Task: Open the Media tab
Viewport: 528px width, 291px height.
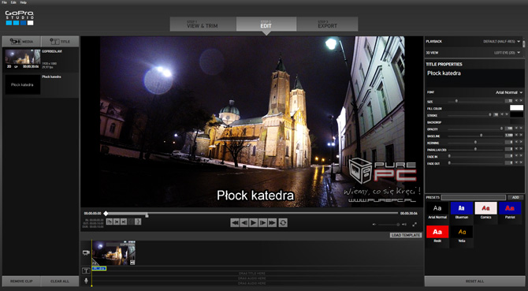Action: pyautogui.click(x=21, y=42)
